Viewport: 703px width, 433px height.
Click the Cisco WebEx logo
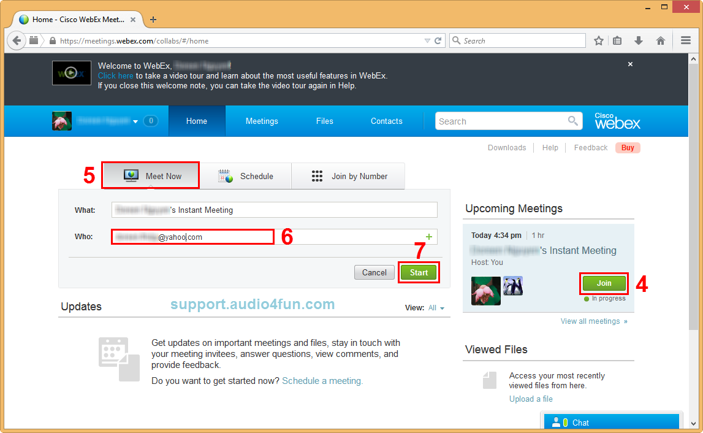click(617, 121)
